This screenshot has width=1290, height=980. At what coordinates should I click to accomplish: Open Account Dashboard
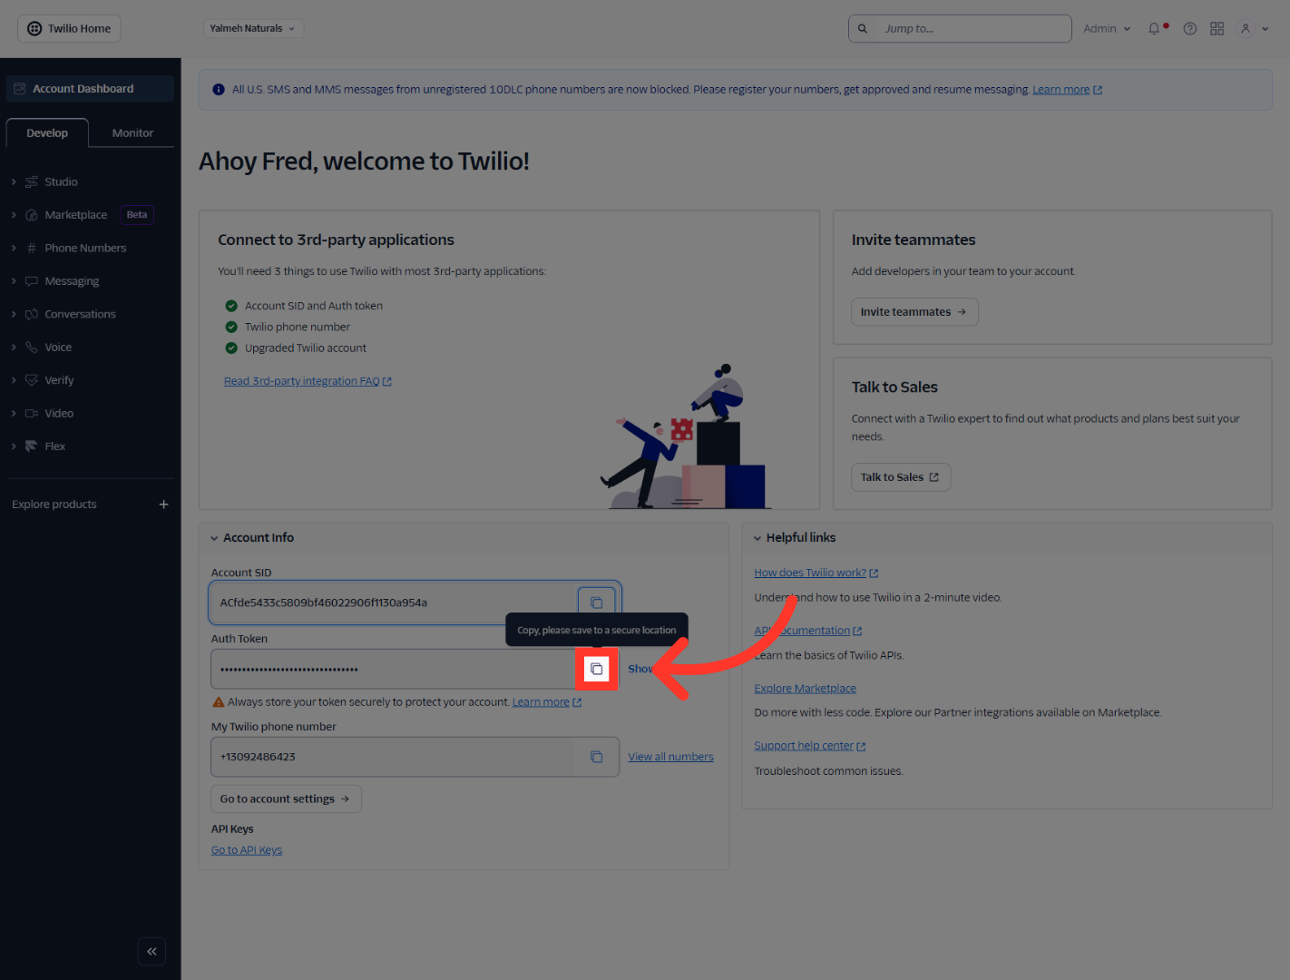coord(90,89)
